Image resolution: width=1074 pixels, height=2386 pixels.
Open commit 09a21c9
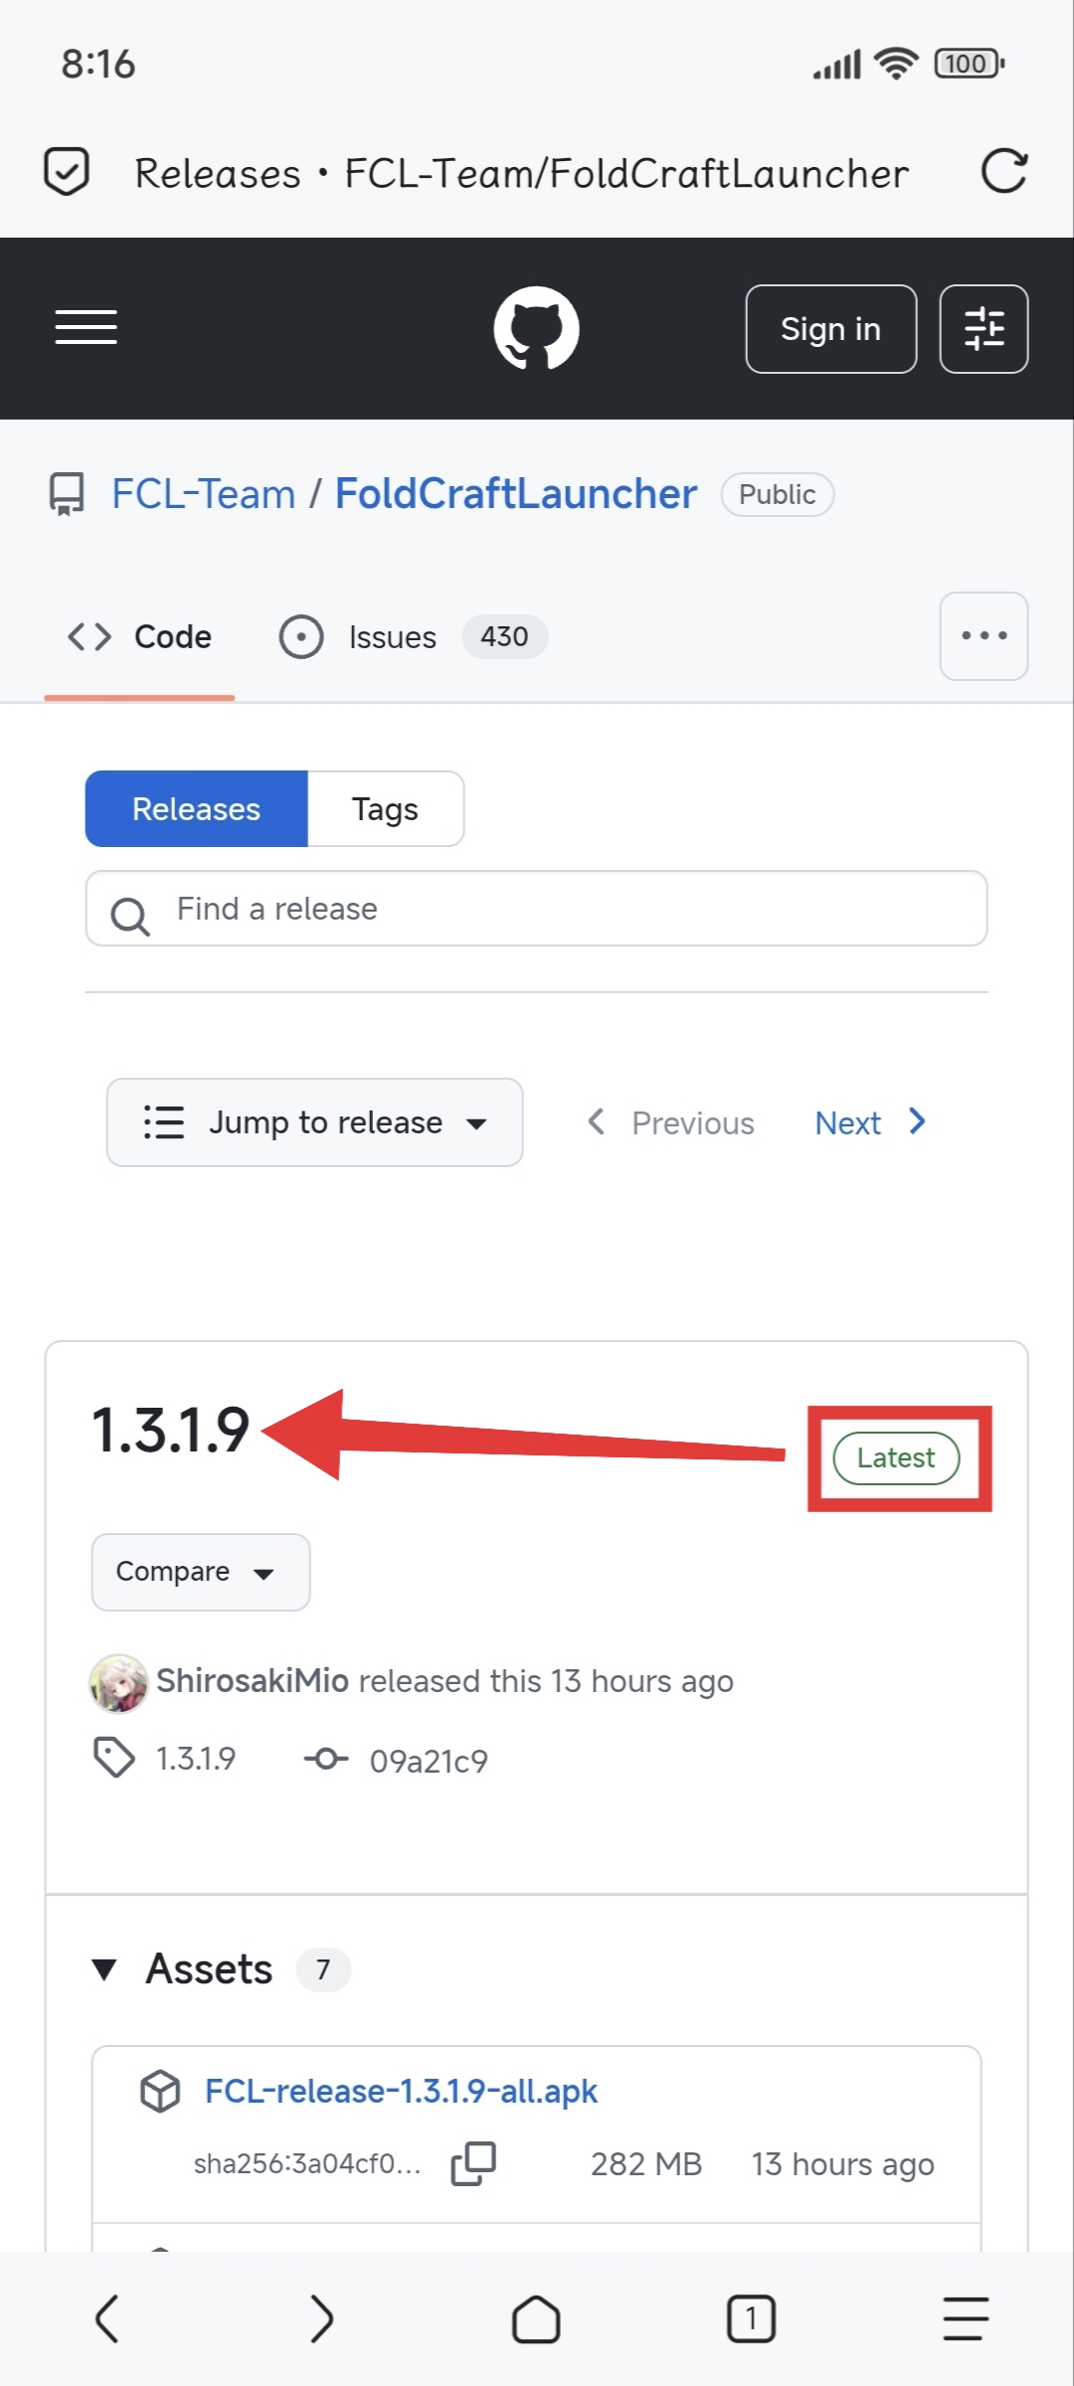click(x=429, y=1761)
